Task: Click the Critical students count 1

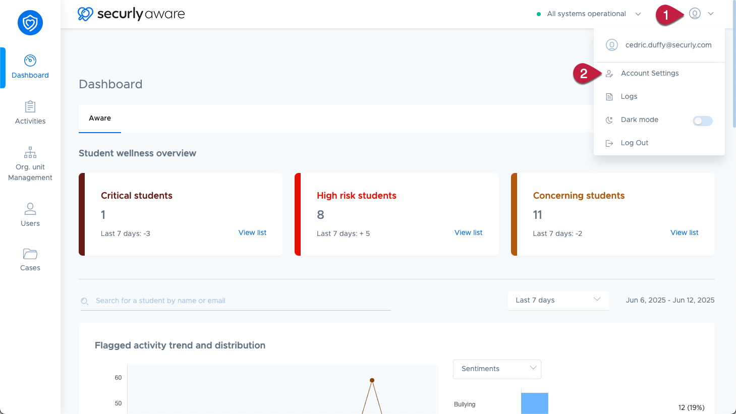Action: click(103, 215)
